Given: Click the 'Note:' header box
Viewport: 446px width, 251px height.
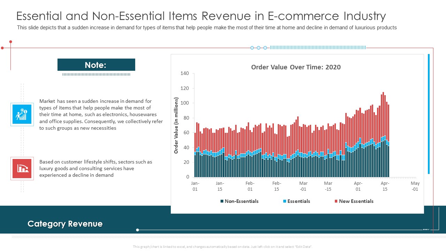Looking at the screenshot, I should pyautogui.click(x=96, y=65).
